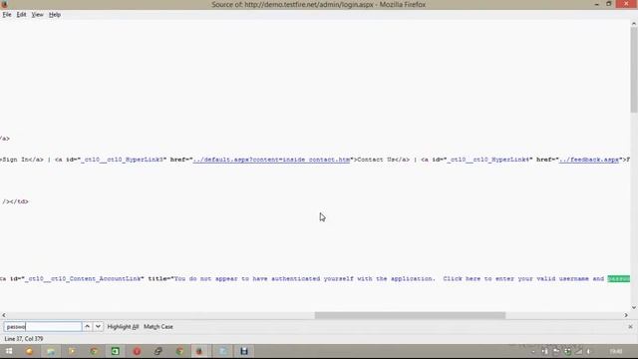Click horizontal scrollbar right arrow
The image size is (638, 359).
tap(626, 315)
